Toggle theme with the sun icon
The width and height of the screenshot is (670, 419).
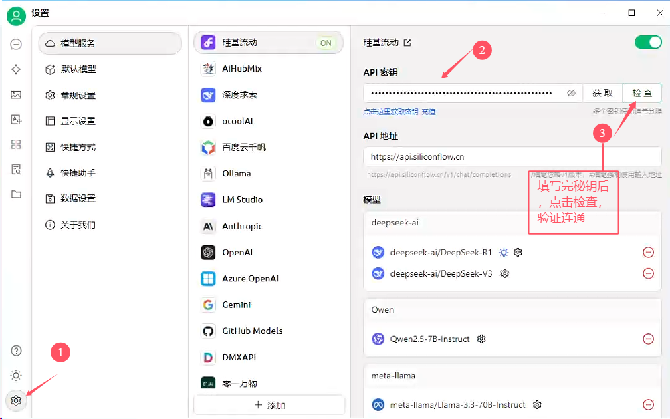coord(16,376)
